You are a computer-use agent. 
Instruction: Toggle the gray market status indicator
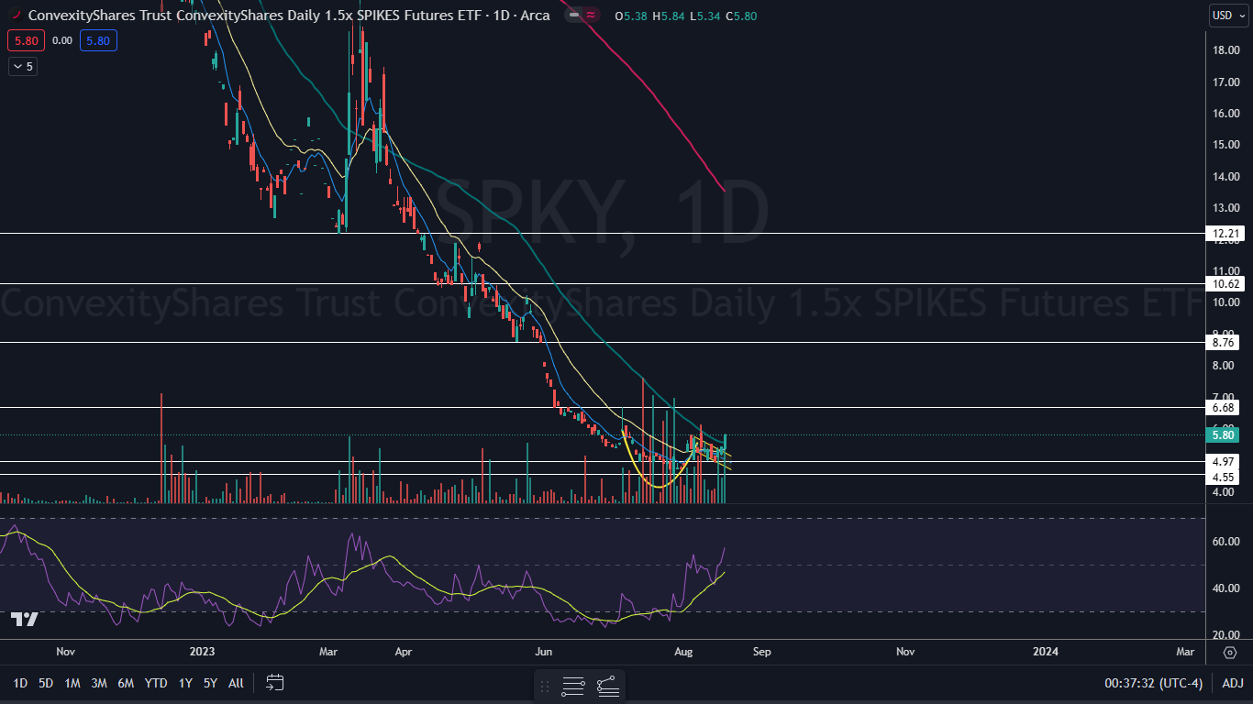(x=573, y=16)
